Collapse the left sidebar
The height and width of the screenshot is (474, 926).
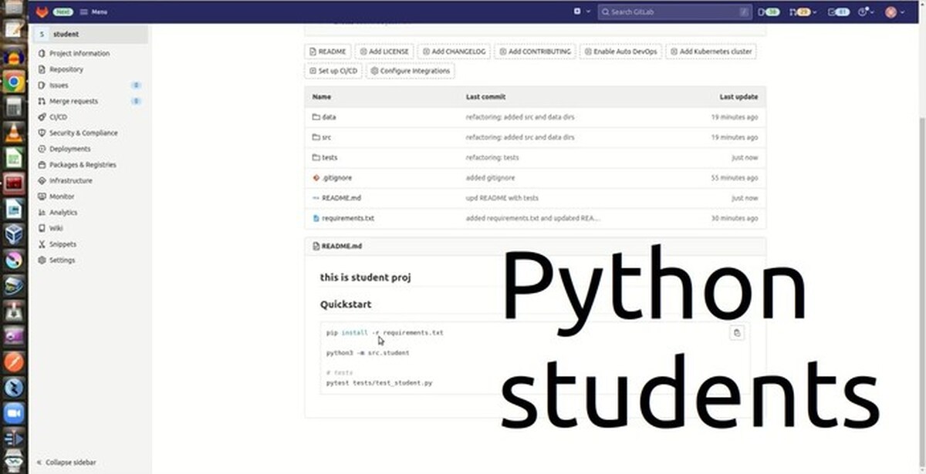pyautogui.click(x=66, y=462)
